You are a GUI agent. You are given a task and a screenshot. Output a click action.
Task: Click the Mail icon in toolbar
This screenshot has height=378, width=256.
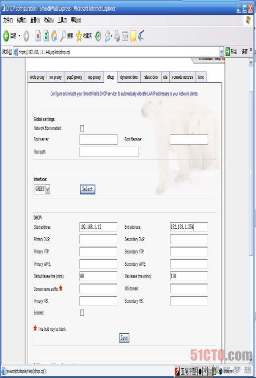107,36
